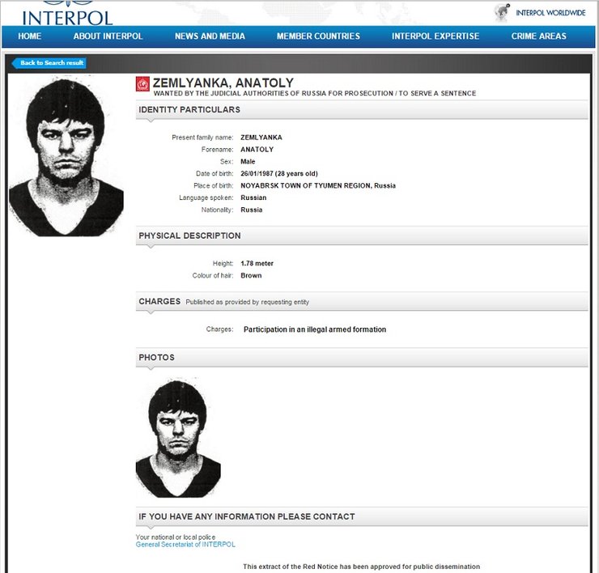Navigate to INTERPOL EXPERTISE
This screenshot has width=599, height=573.
pos(435,36)
